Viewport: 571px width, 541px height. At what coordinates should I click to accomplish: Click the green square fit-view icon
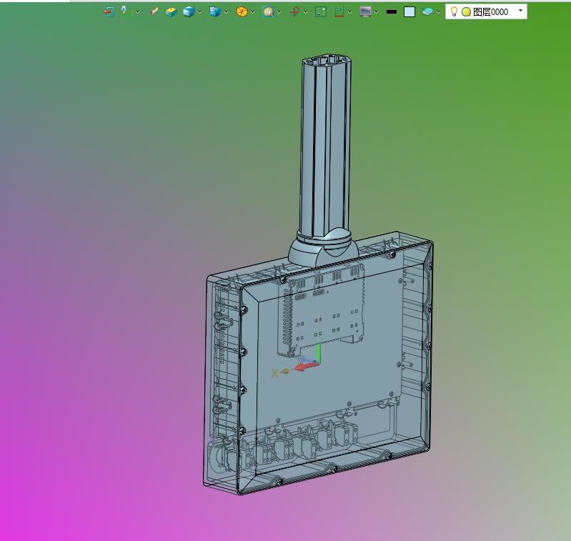coord(321,12)
